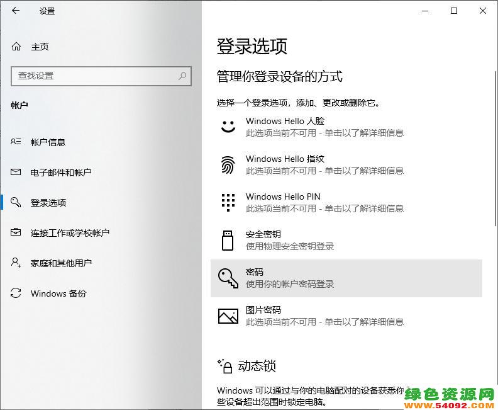
Task: Minimize the 设置 window
Action: 425,11
